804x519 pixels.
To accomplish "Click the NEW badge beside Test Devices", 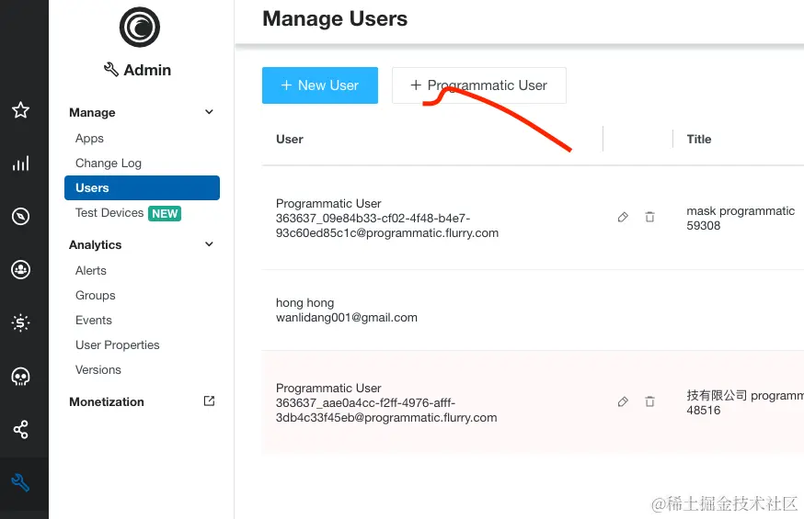I will coord(165,213).
